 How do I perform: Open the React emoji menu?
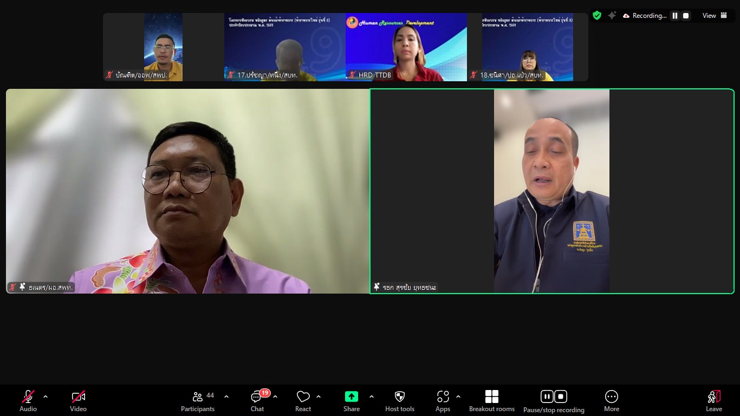tap(303, 401)
